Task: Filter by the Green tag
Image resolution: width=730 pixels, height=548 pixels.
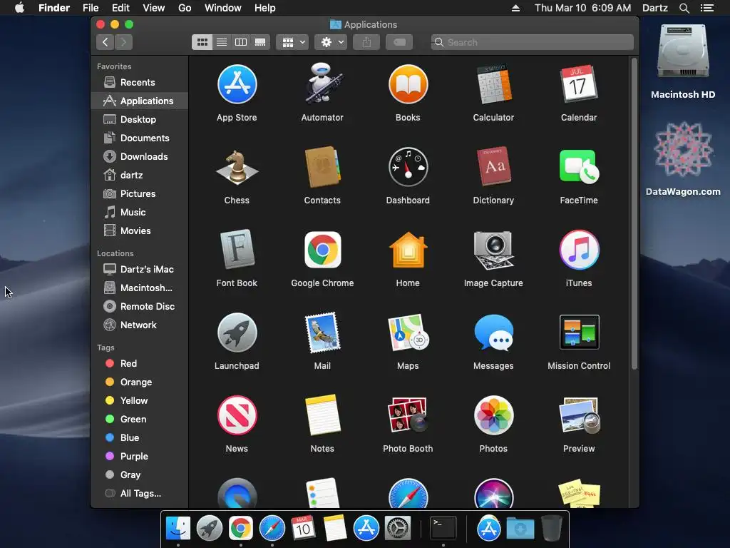Action: point(140,420)
